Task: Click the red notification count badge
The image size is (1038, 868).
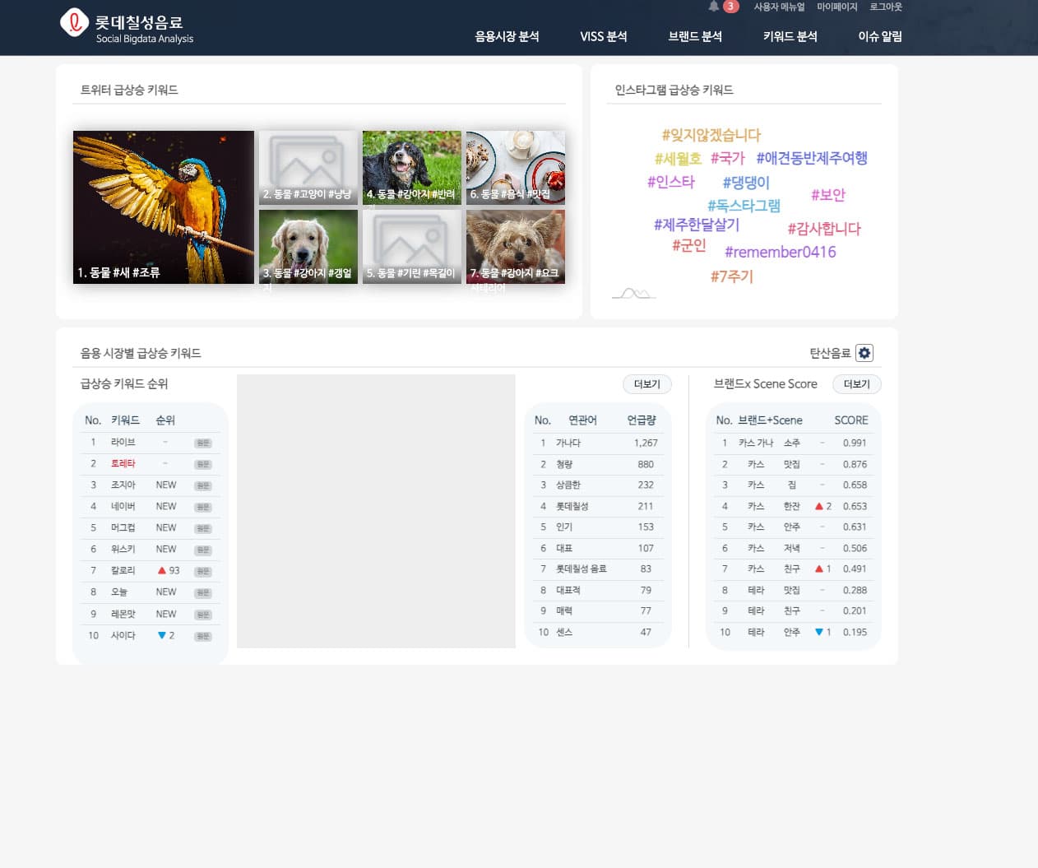Action: pos(730,7)
